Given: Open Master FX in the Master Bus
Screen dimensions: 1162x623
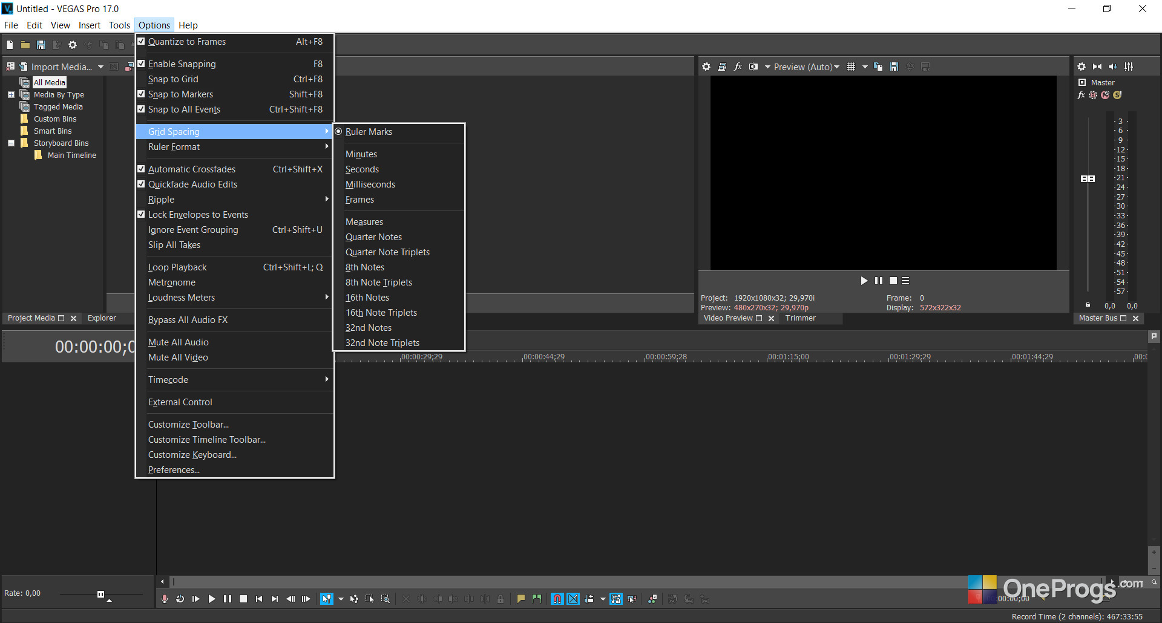Looking at the screenshot, I should pyautogui.click(x=1082, y=95).
